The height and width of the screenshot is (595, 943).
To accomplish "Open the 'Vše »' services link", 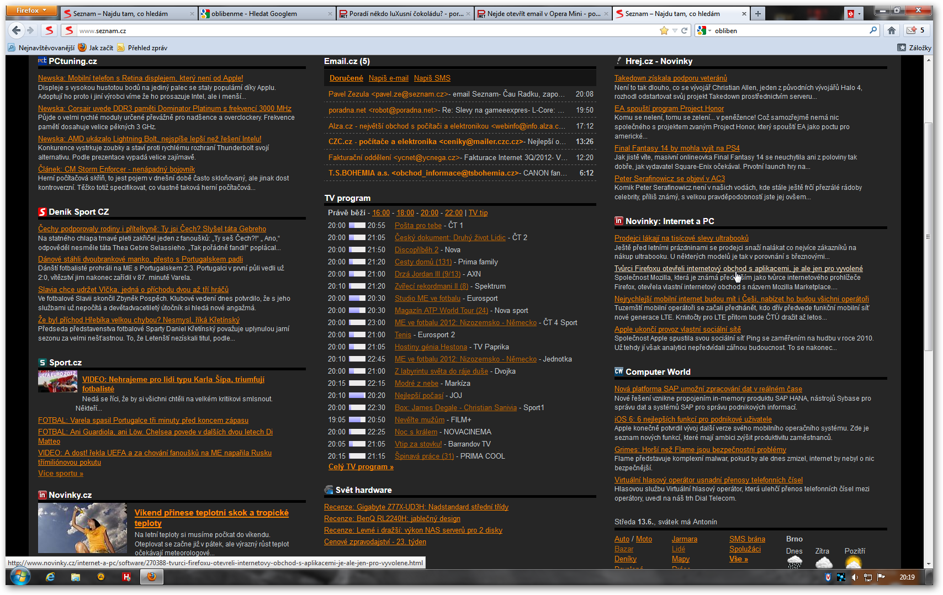I will [x=739, y=559].
